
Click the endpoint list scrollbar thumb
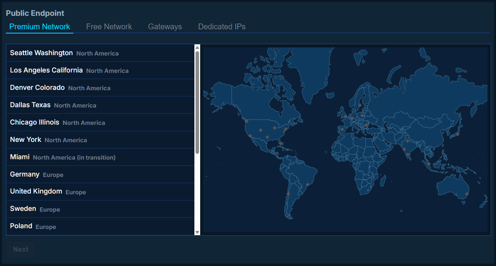[197, 103]
